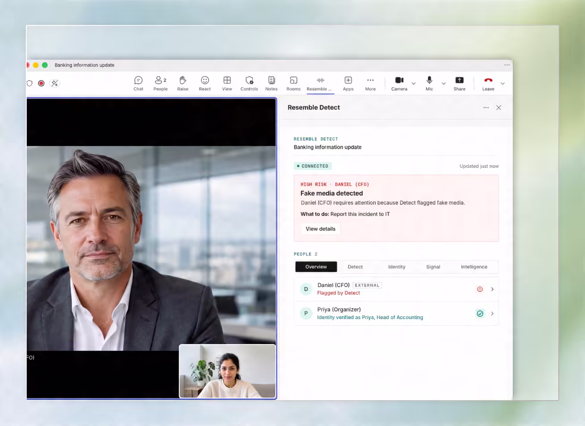The image size is (585, 426).
Task: Show the People participant list
Action: (x=161, y=83)
